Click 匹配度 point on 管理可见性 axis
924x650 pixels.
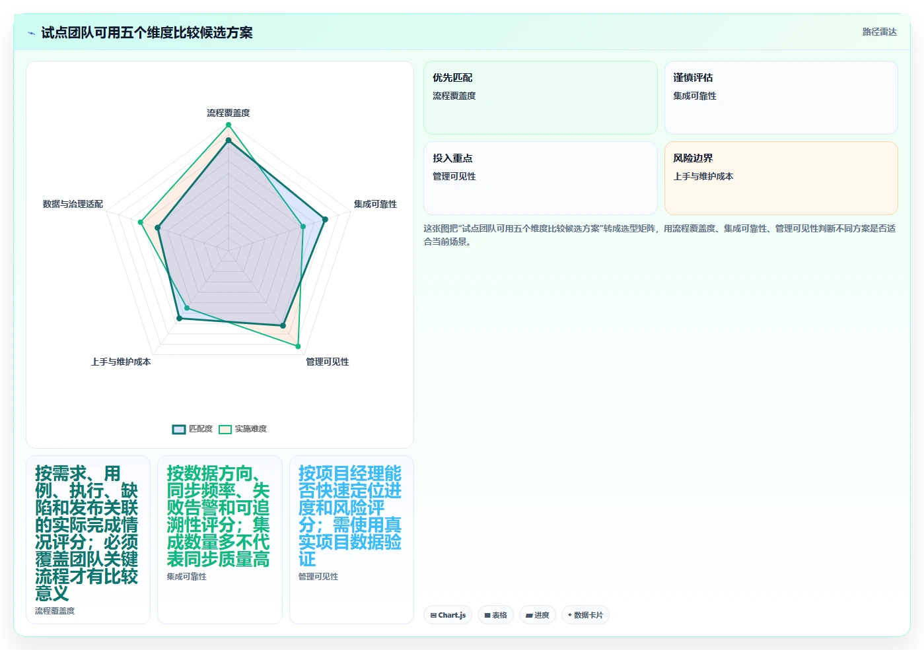click(x=283, y=325)
